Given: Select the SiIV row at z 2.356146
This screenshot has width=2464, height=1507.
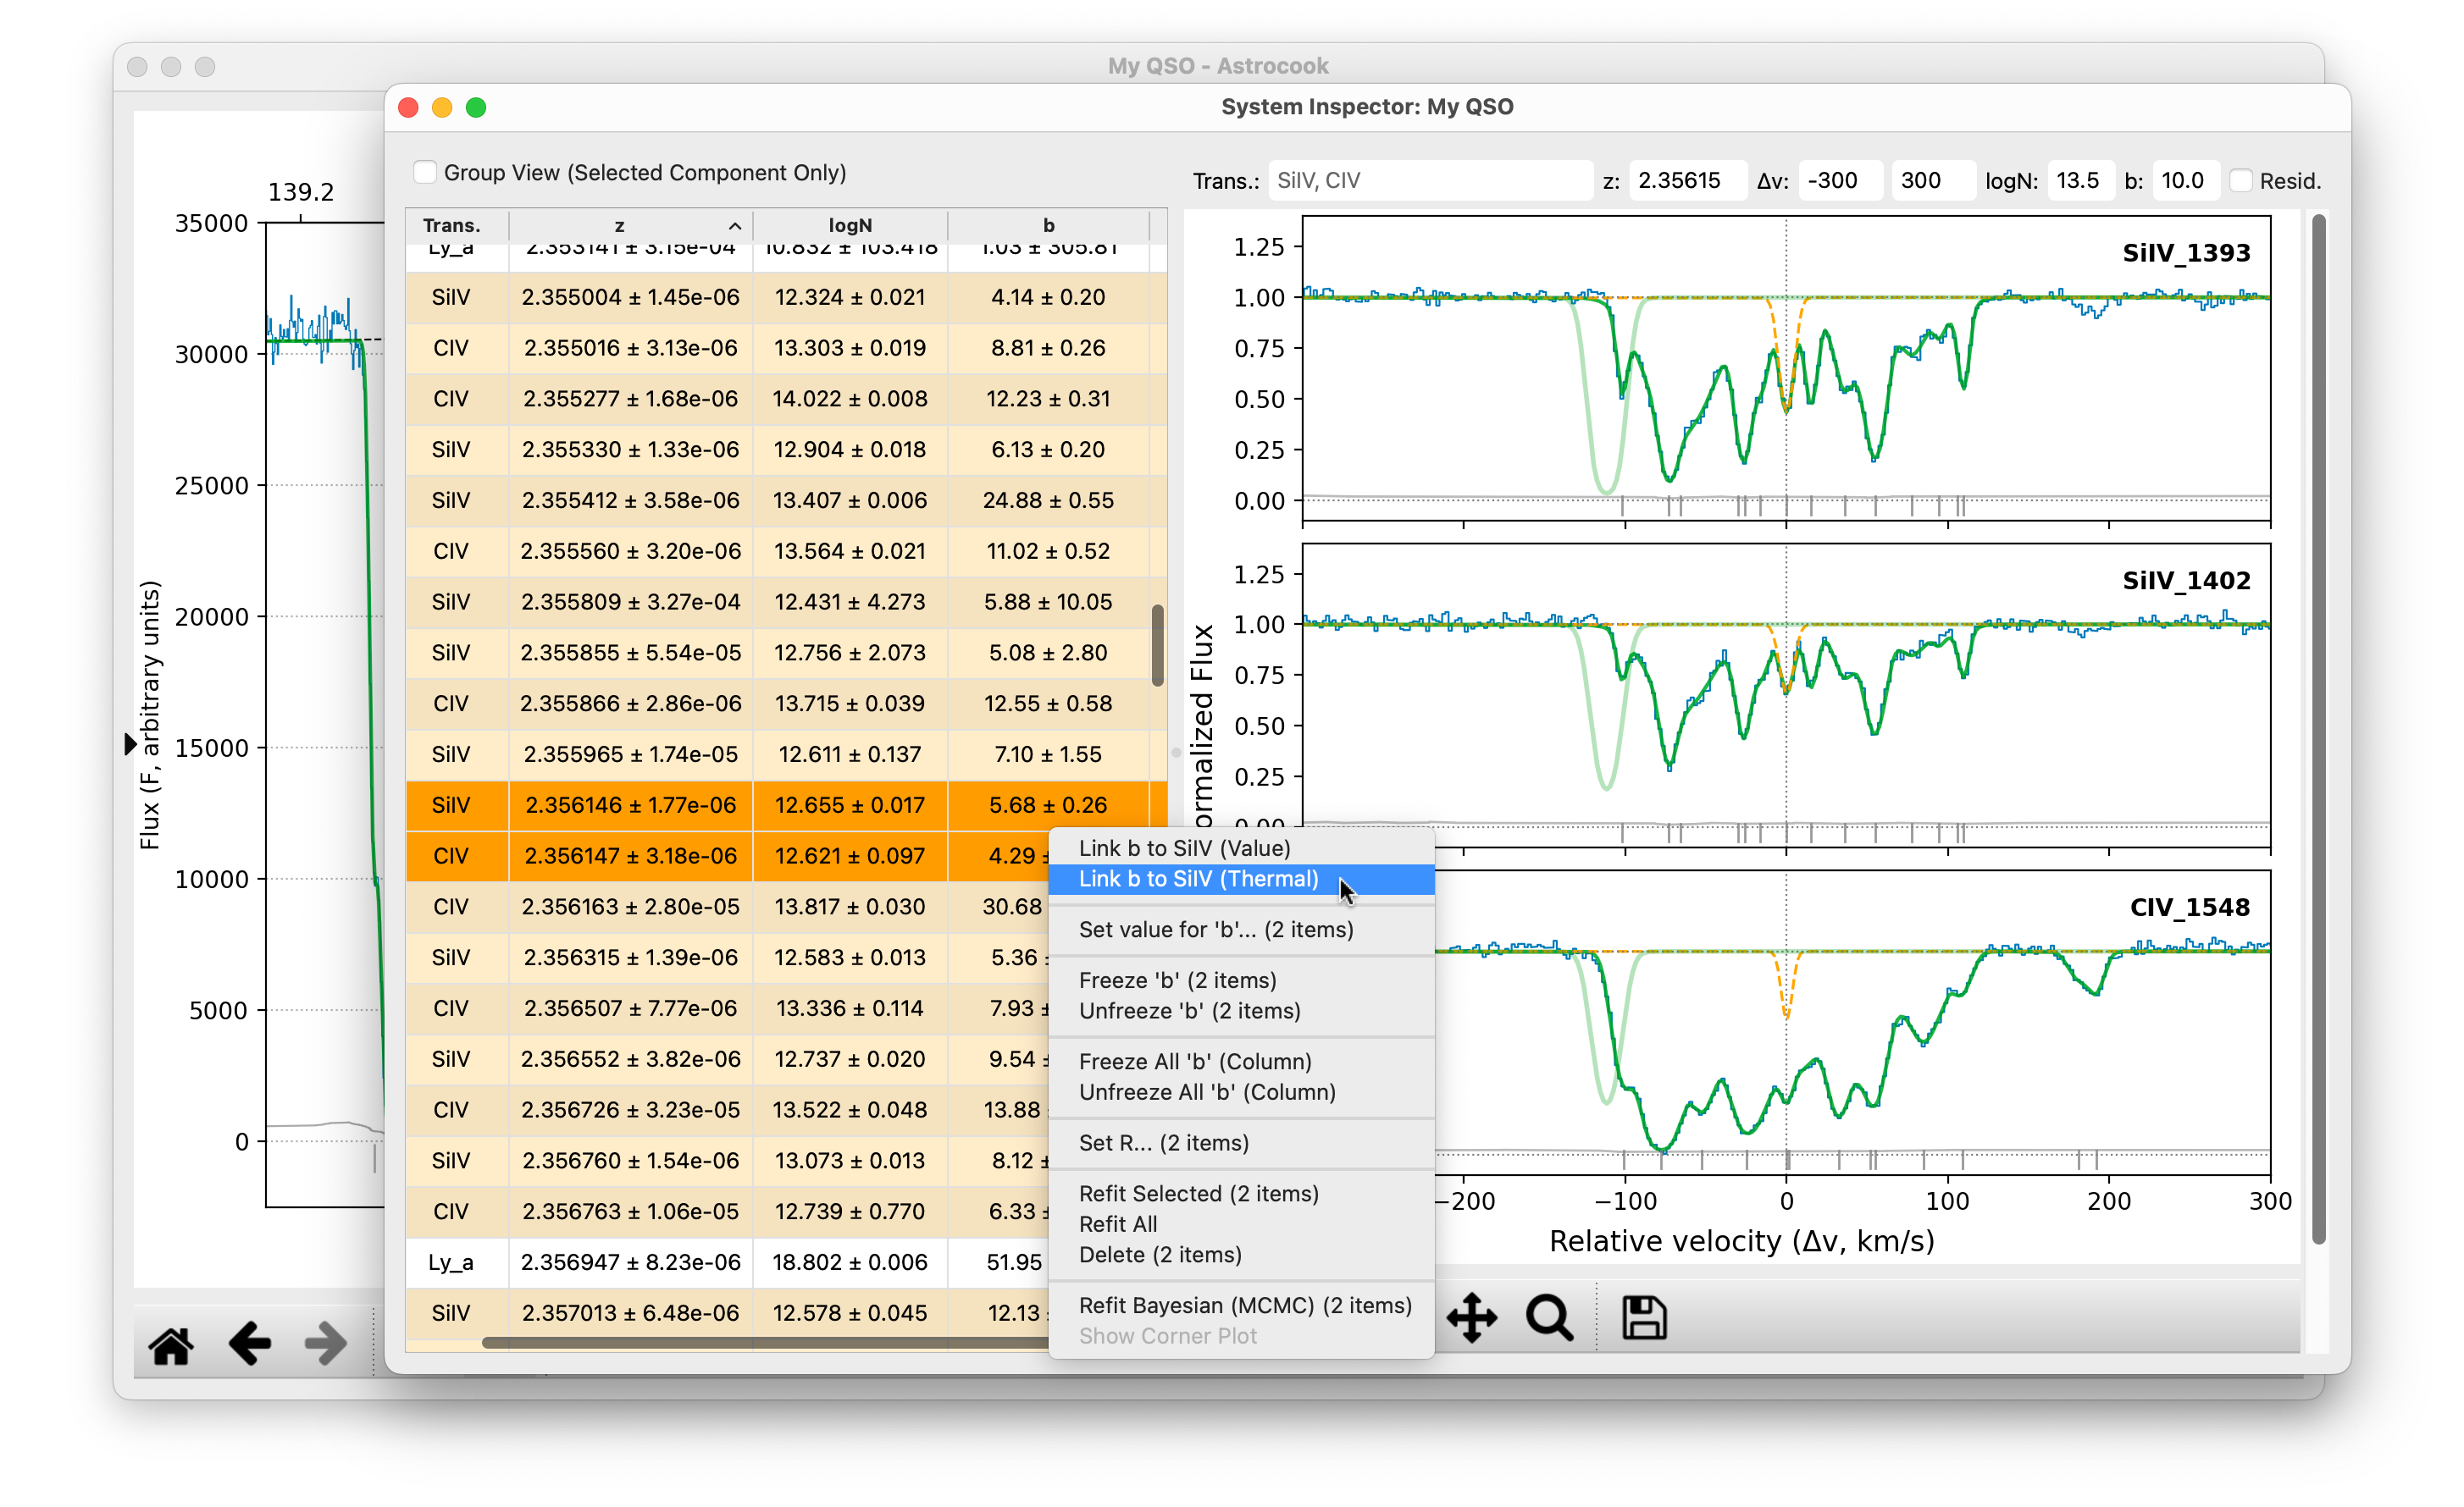Looking at the screenshot, I should (x=785, y=805).
